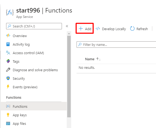Image resolution: width=156 pixels, height=128 pixels.
Task: Click the App files code icon
Action: (8, 123)
